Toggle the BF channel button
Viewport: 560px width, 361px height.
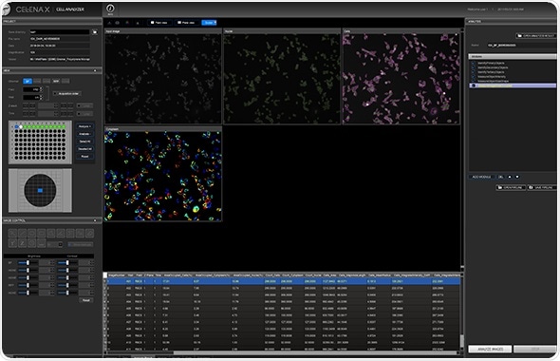click(x=28, y=81)
